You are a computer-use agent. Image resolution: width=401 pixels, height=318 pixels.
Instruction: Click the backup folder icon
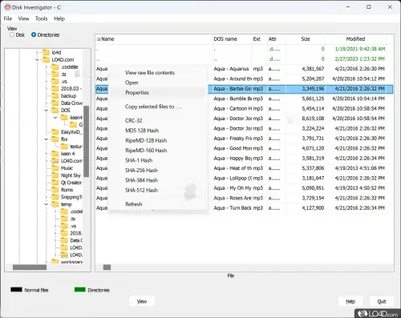pos(55,95)
